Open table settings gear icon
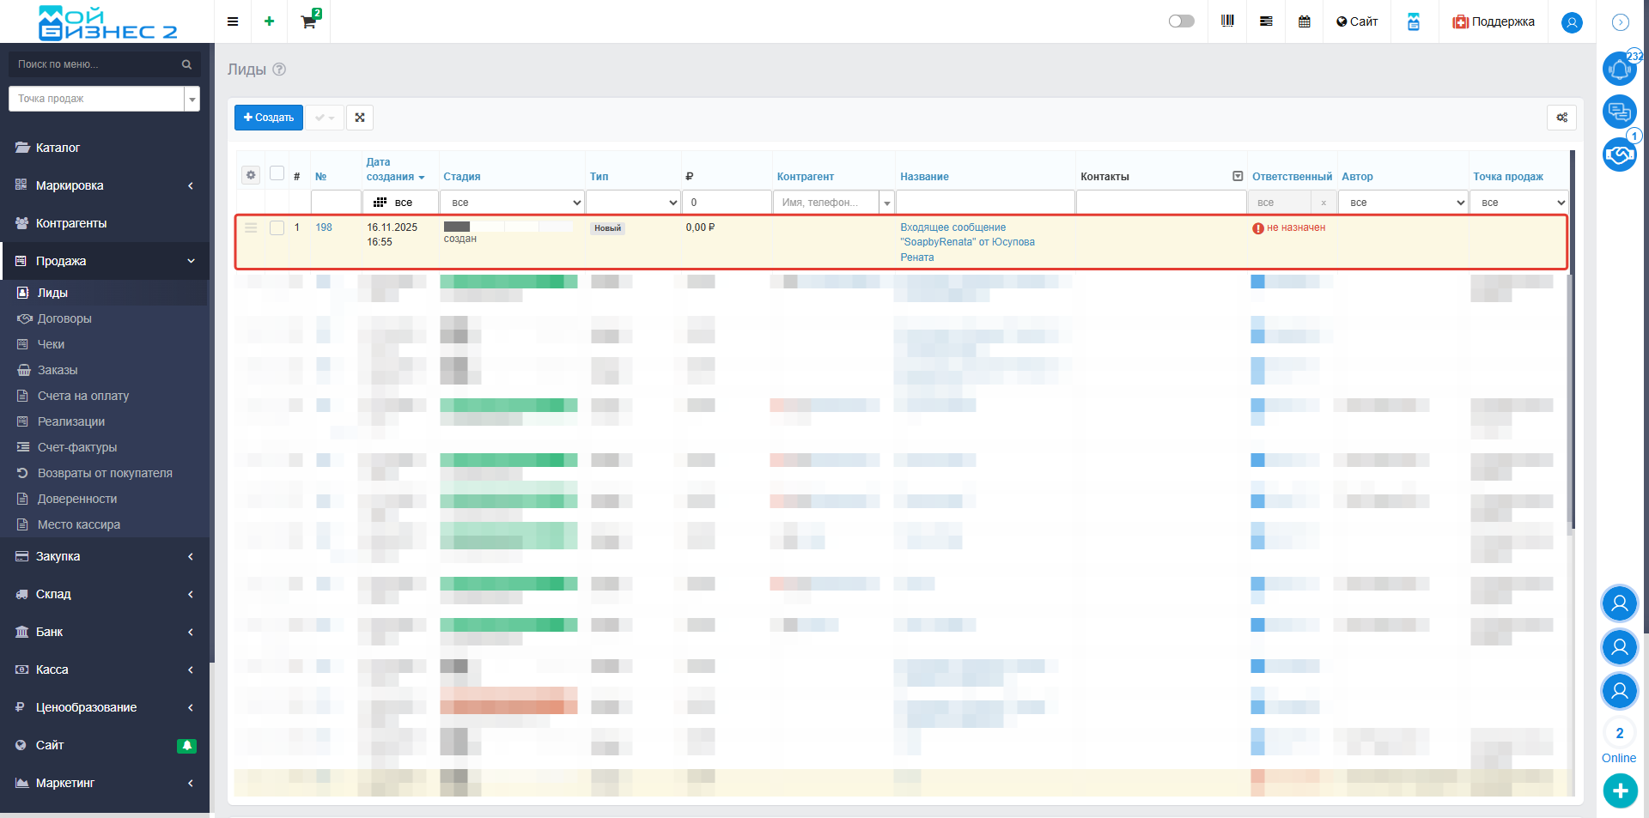This screenshot has height=818, width=1649. pyautogui.click(x=1561, y=118)
